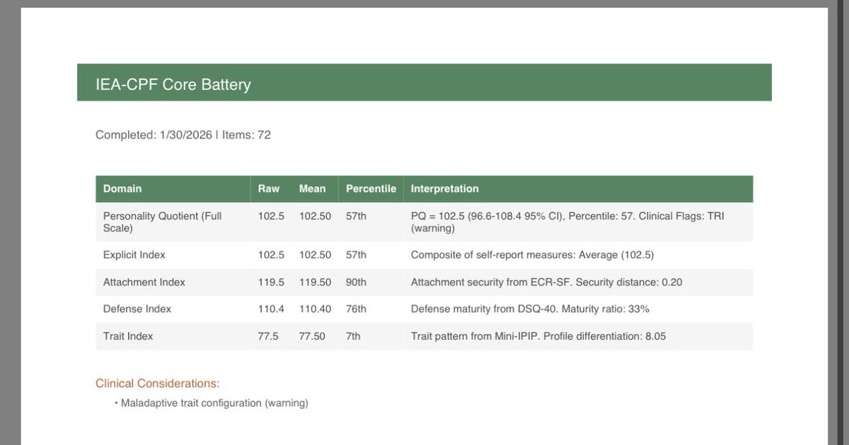
Task: Click the Percentile column header
Action: (x=371, y=189)
